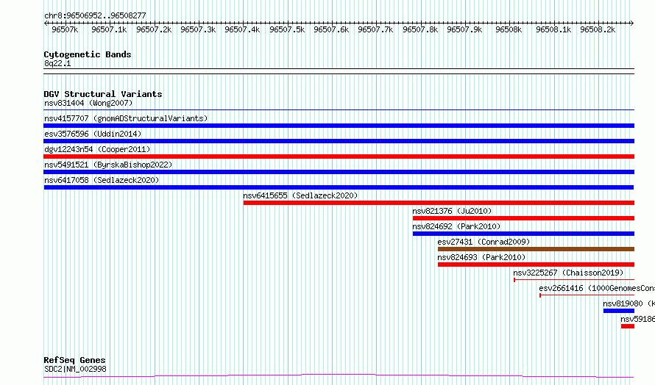Open the nsv824692 (Park2010) label
This screenshot has width=655, height=385.
pyautogui.click(x=456, y=226)
